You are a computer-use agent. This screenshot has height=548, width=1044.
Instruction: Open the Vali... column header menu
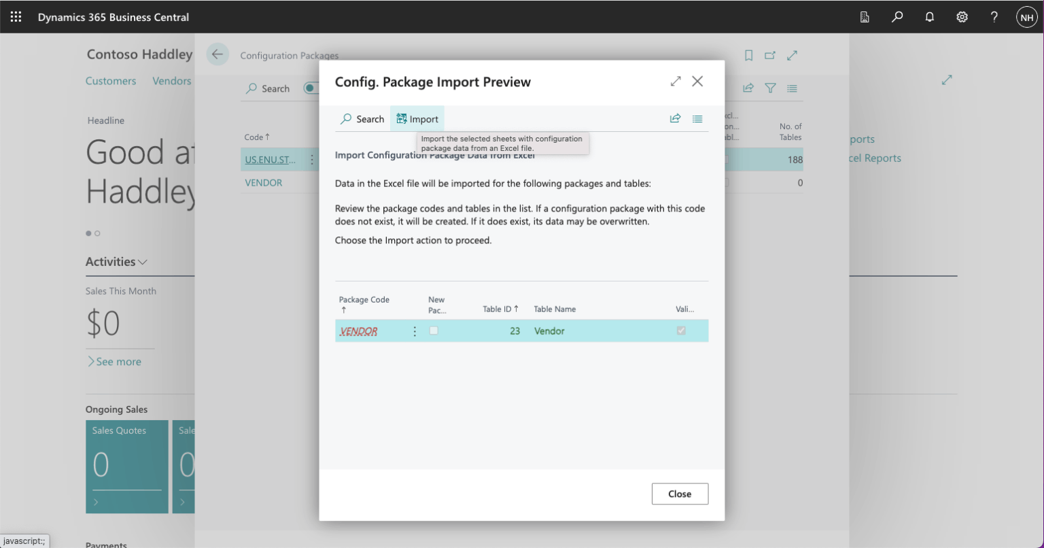click(685, 309)
